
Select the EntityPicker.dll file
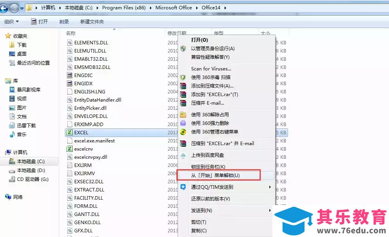tap(90, 108)
